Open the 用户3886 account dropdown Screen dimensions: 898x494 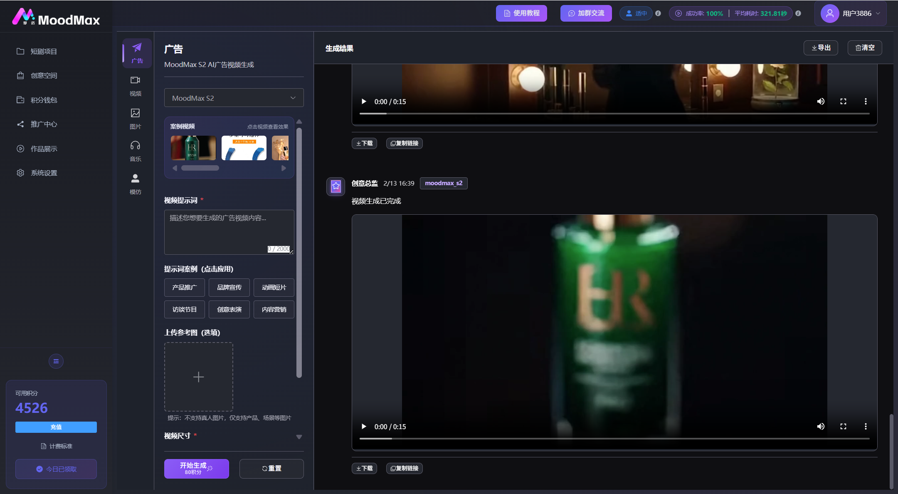(850, 13)
